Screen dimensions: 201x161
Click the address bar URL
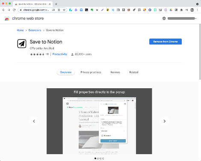click(36, 10)
